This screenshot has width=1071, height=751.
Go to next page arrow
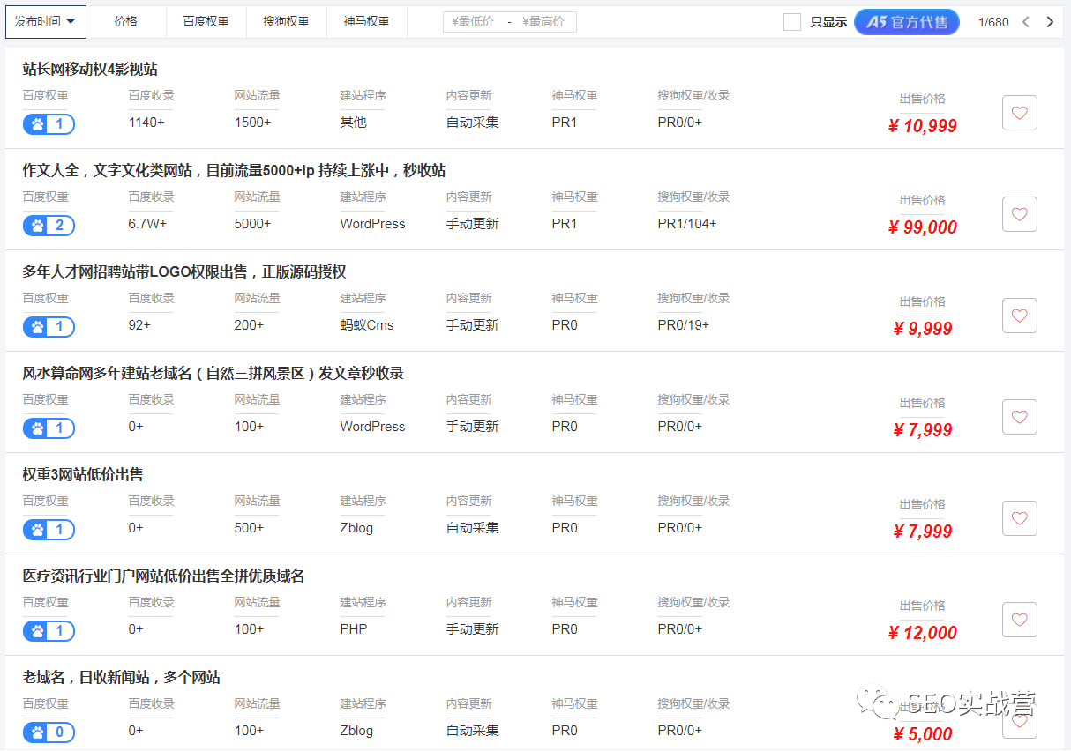coord(1050,22)
